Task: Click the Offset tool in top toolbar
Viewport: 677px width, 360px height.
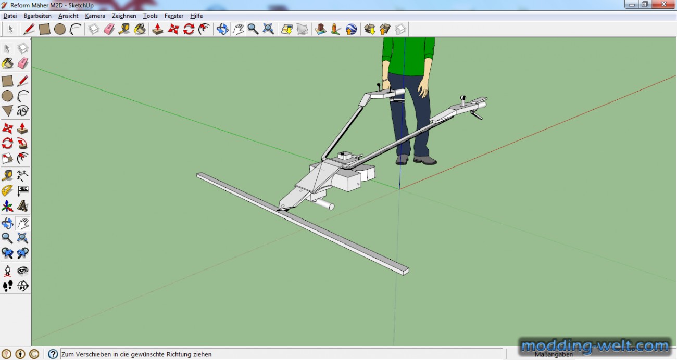Action: click(x=204, y=29)
